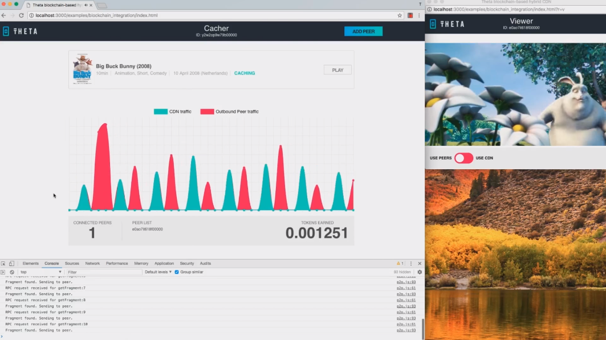The width and height of the screenshot is (606, 340).
Task: Open p2p.js:61 link for getFragment:7
Action: pyautogui.click(x=406, y=288)
